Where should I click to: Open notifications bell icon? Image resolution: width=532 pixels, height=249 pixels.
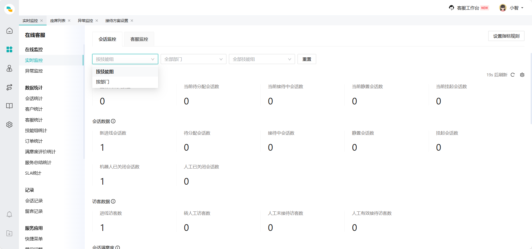tap(9, 214)
